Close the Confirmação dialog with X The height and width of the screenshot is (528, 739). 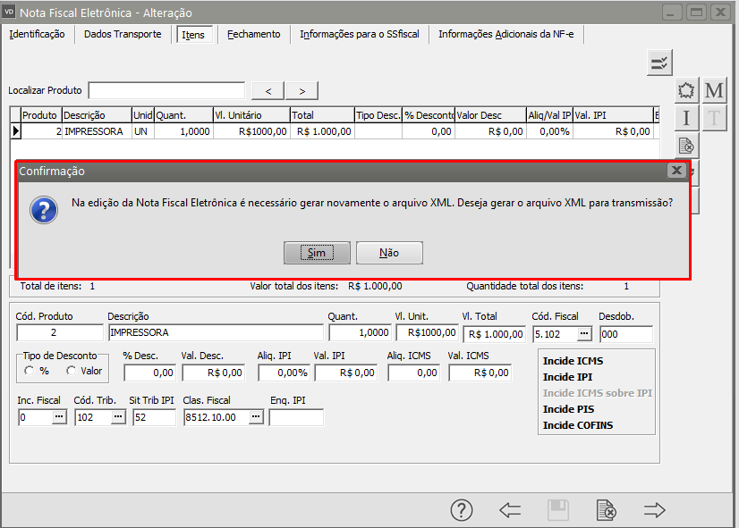click(x=676, y=171)
